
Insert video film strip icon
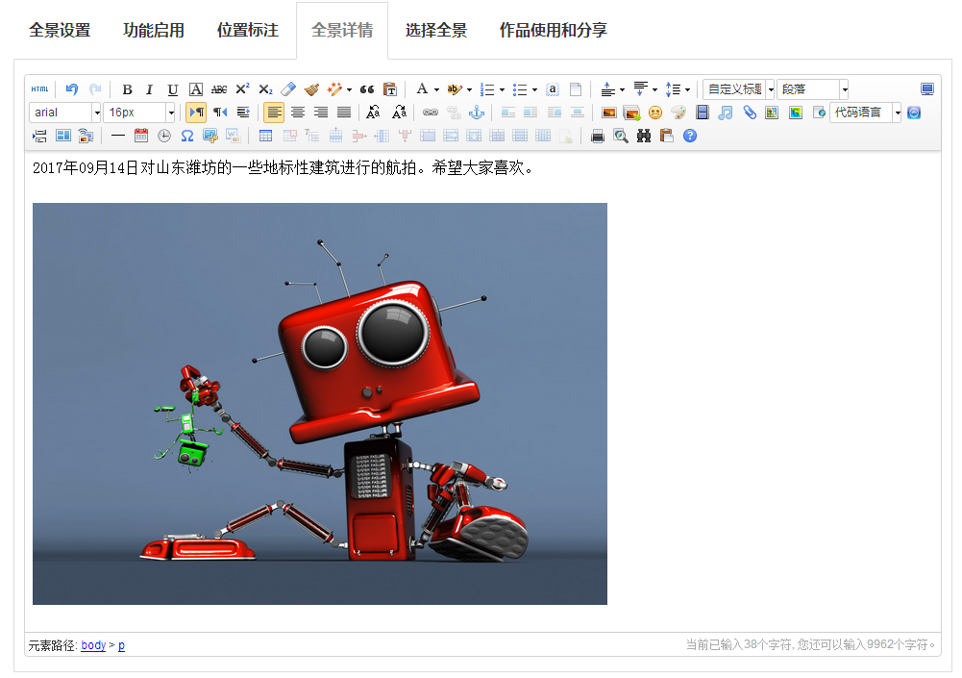click(703, 113)
